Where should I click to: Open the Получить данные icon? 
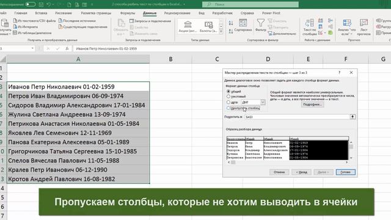(x=5, y=23)
